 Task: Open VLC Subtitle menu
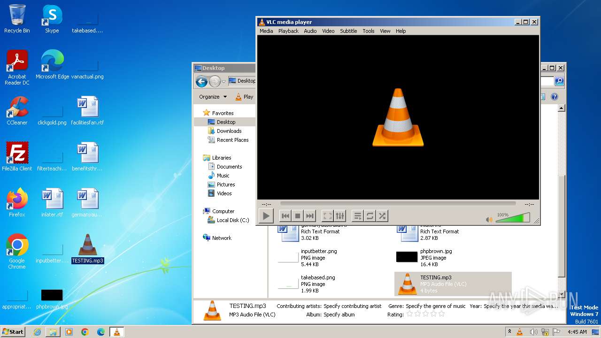[348, 31]
